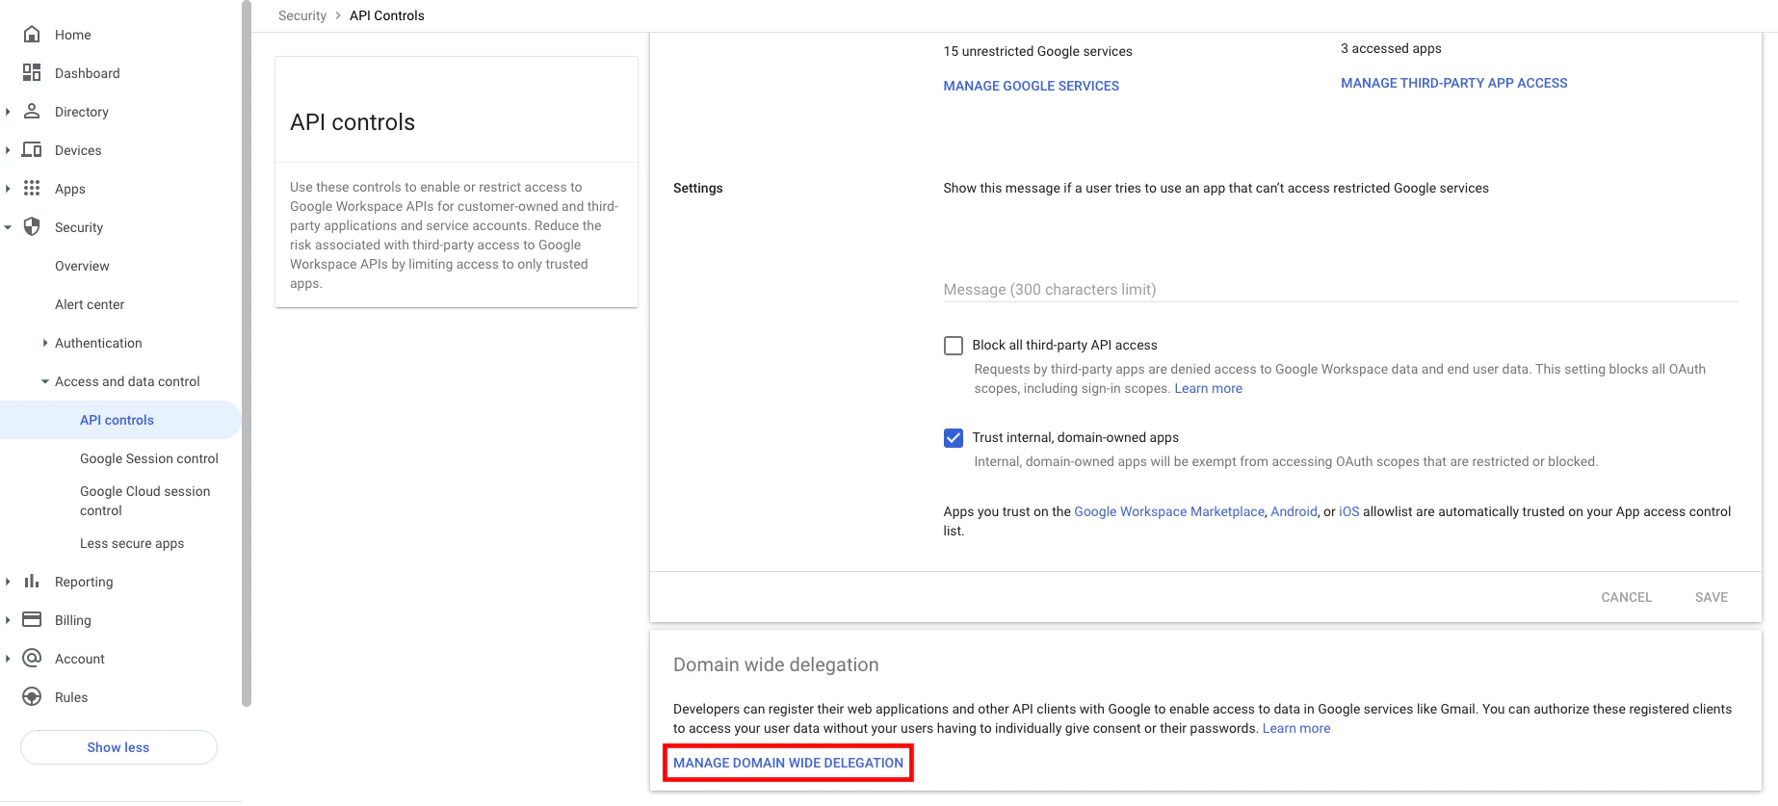Click Manage Domain Wide Delegation link
The image size is (1778, 806).
pos(788,763)
